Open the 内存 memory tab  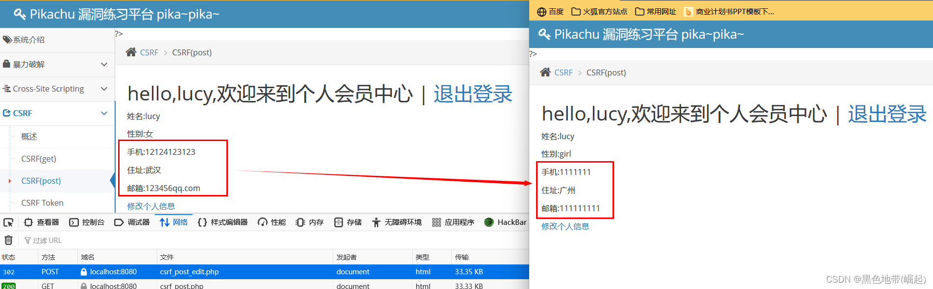(310, 222)
